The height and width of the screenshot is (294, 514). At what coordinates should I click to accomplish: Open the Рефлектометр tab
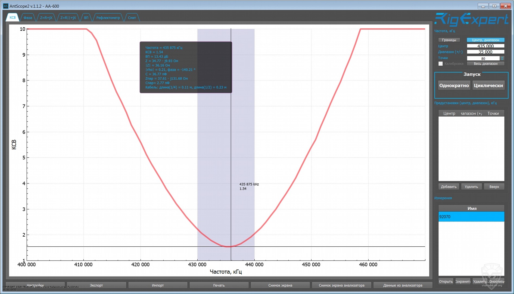(108, 18)
